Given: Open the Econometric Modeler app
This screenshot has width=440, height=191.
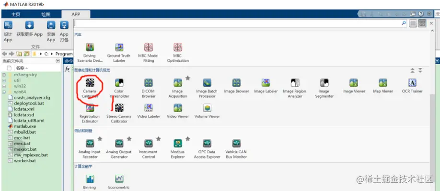Looking at the screenshot, I should (x=119, y=182).
